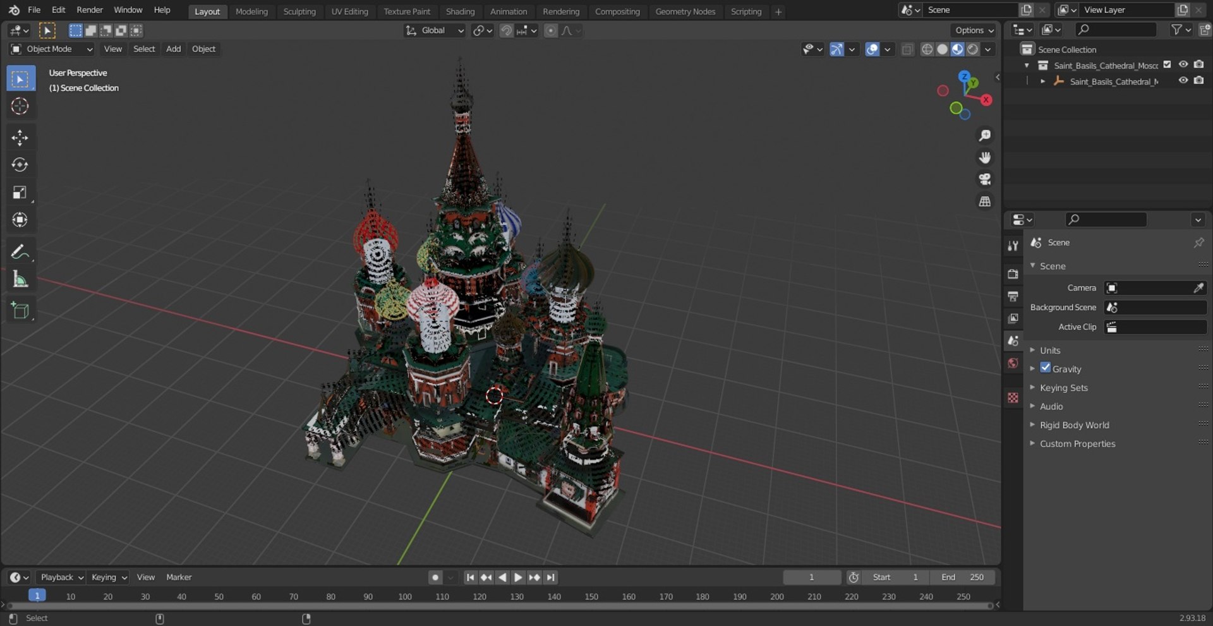
Task: Click the End frame 250 field
Action: (x=962, y=577)
